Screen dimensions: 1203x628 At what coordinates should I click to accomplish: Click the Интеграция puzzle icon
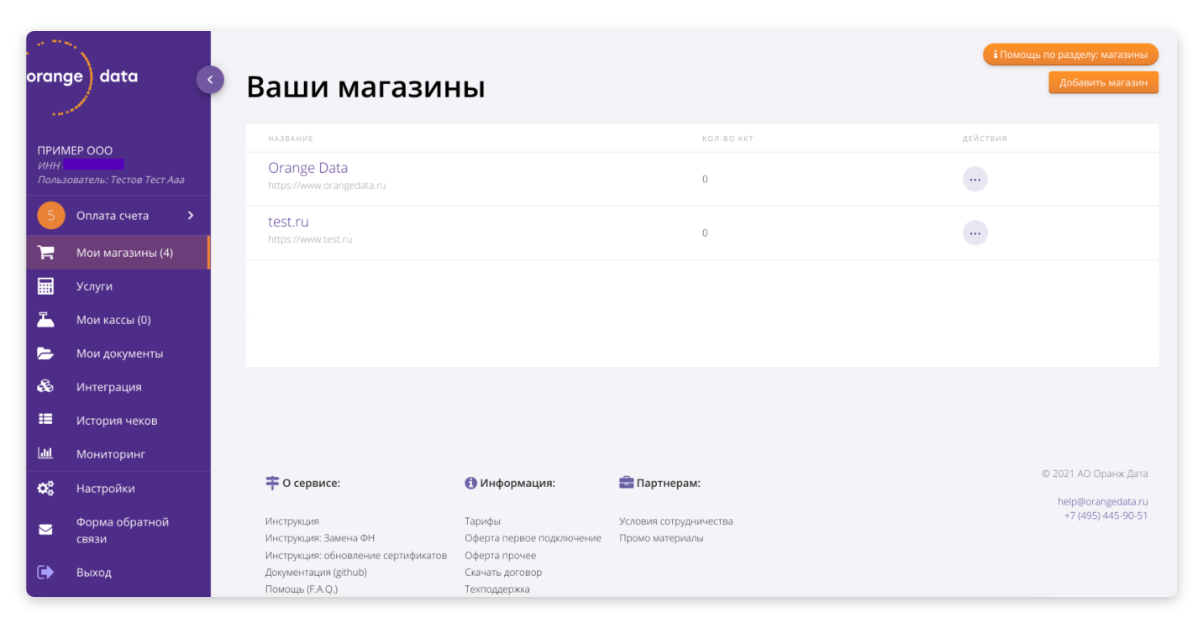click(x=45, y=386)
